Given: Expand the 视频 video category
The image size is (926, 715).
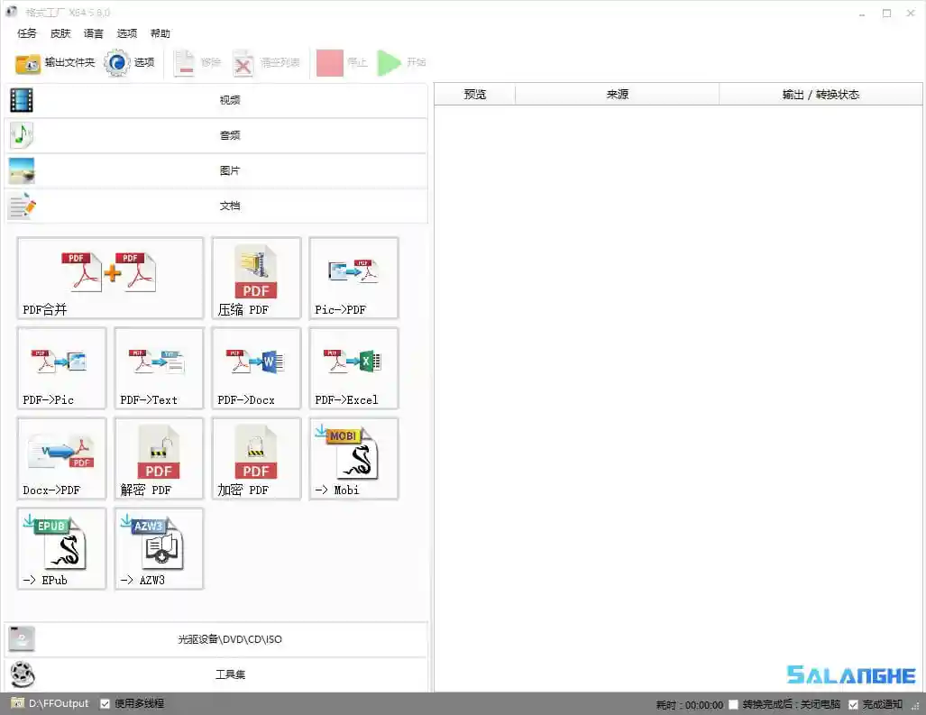Looking at the screenshot, I should coord(230,100).
